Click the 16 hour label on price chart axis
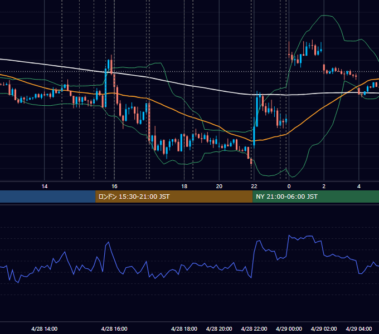379x334 pixels. [114, 186]
